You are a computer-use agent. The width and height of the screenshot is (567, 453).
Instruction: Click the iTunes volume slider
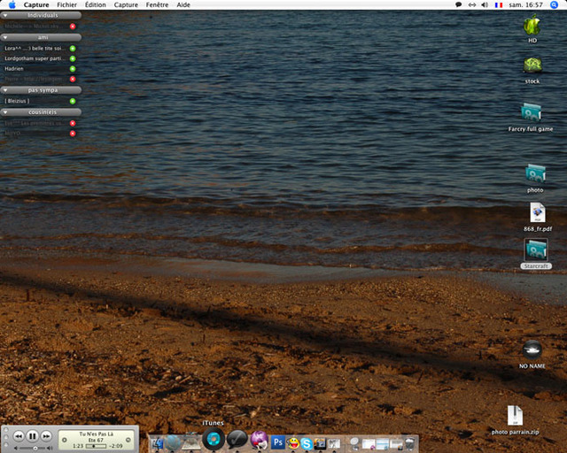(34, 448)
